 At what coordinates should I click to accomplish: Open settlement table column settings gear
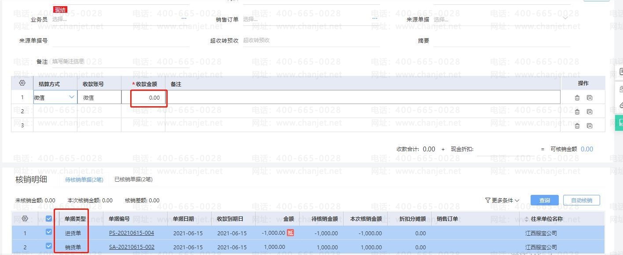22,83
